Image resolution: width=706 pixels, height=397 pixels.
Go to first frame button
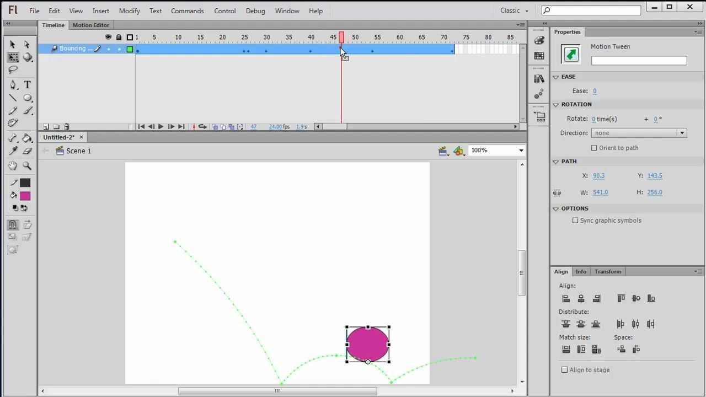click(x=141, y=127)
